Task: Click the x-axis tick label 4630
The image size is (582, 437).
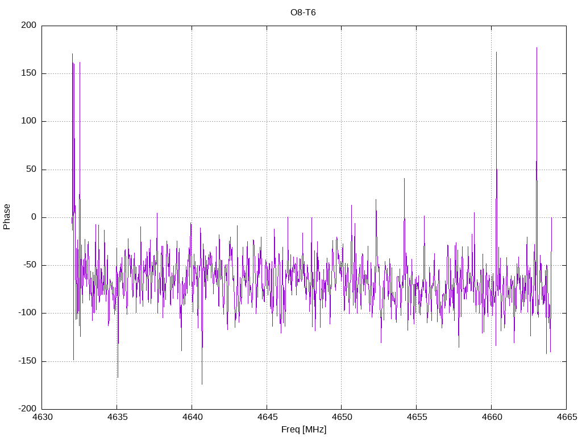Action: point(42,417)
